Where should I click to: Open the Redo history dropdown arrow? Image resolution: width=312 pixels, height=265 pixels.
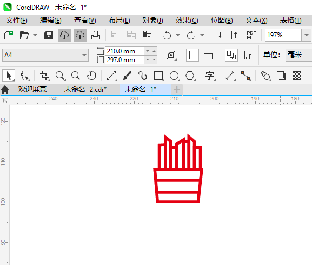(x=202, y=35)
